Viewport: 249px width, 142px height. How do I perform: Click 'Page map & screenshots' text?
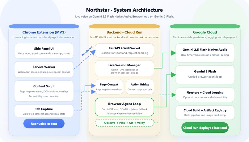[109, 89]
